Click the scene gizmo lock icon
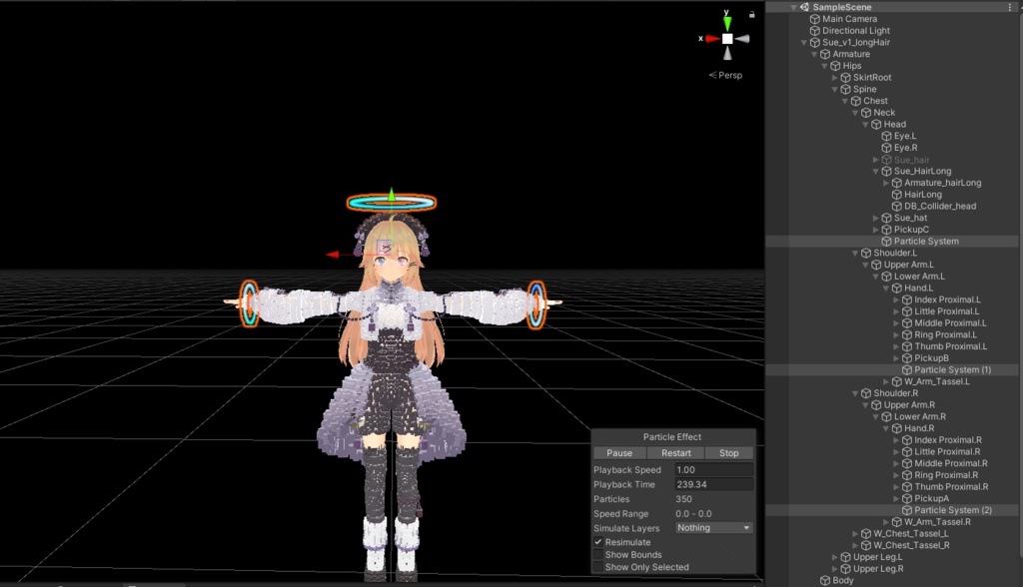This screenshot has width=1023, height=587. [751, 14]
